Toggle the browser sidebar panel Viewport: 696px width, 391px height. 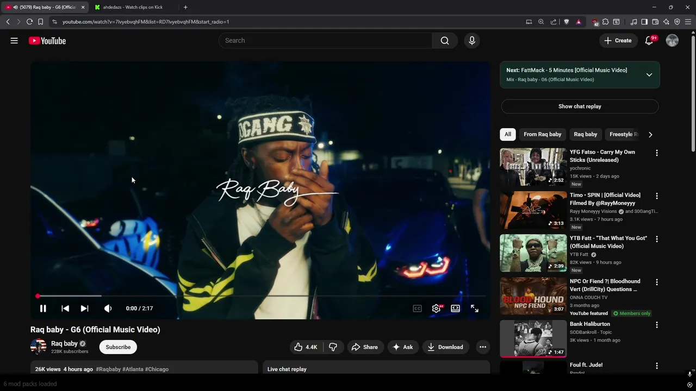[x=644, y=22]
